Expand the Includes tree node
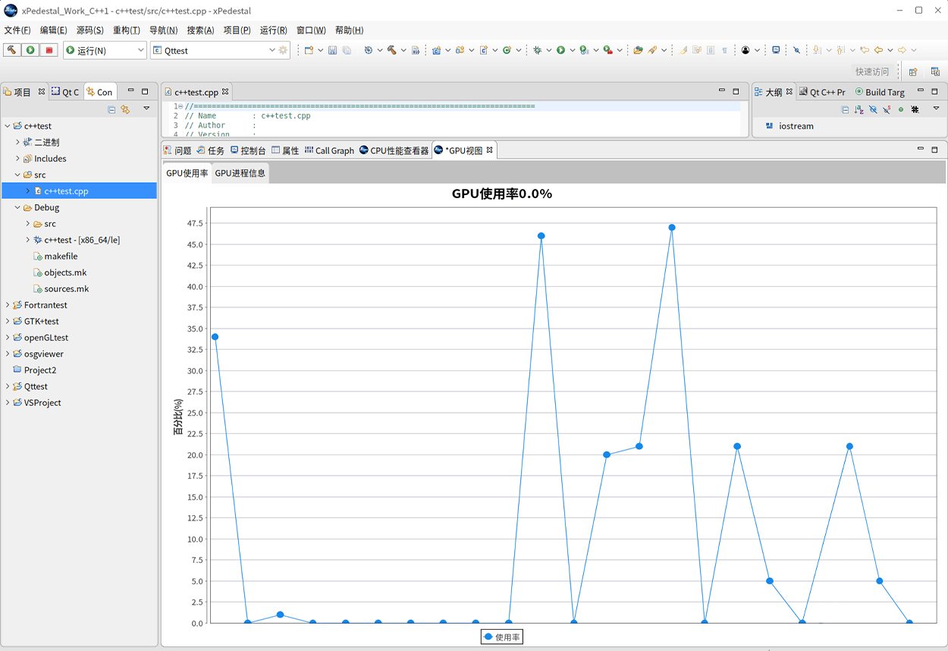 [17, 159]
